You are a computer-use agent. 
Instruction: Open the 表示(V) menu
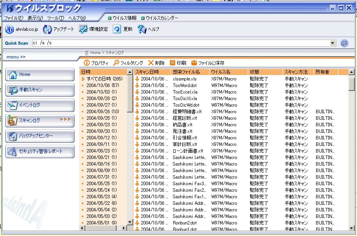click(x=35, y=18)
